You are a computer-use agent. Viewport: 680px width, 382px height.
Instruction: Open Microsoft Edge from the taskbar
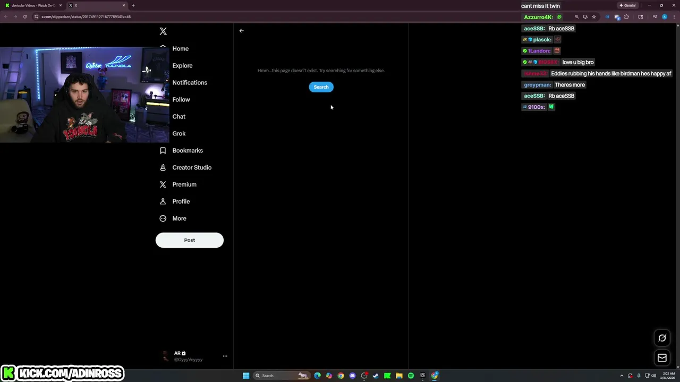[x=317, y=376]
